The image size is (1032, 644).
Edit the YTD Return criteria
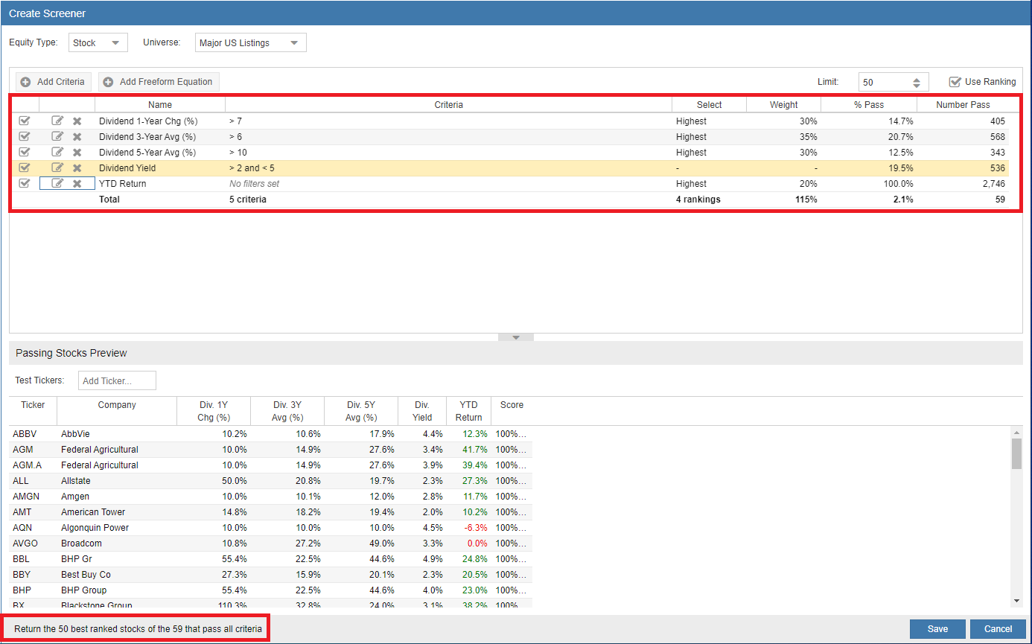pos(57,184)
